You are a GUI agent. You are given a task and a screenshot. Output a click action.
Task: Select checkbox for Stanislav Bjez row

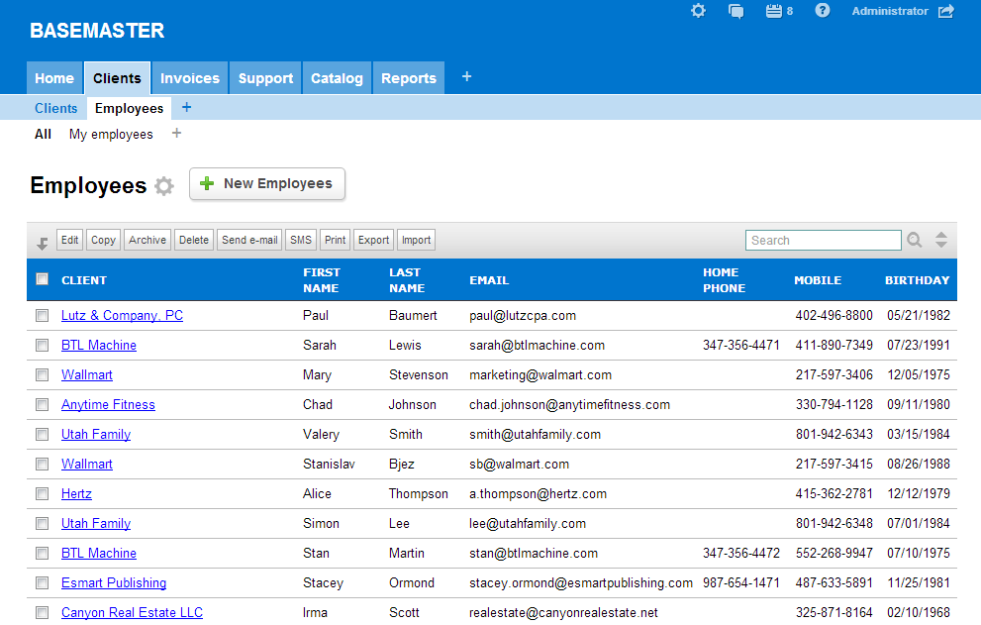pos(42,465)
